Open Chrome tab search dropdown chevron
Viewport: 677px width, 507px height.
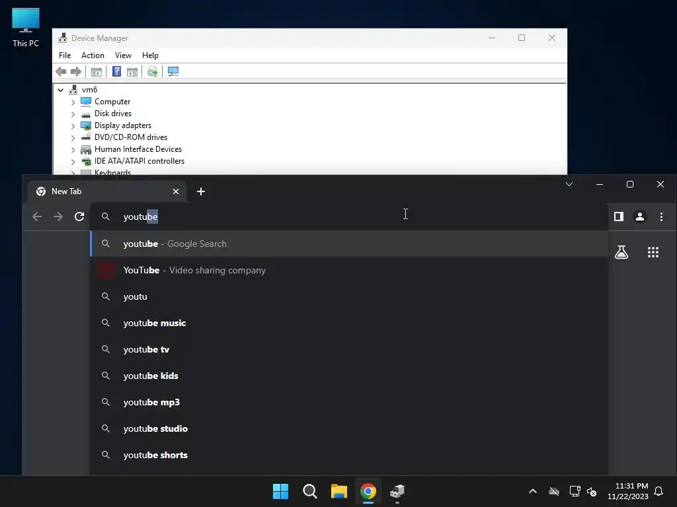[x=569, y=185]
